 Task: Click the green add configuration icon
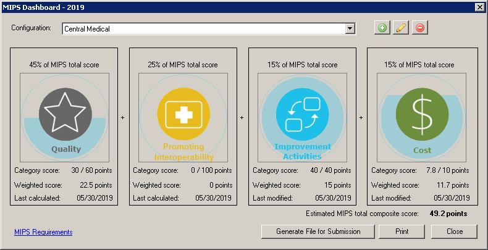(x=383, y=28)
